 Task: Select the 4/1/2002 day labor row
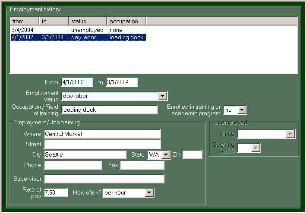coord(79,37)
